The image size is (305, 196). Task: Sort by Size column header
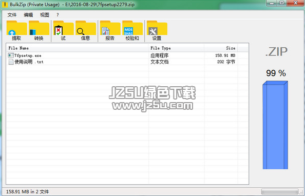221,48
